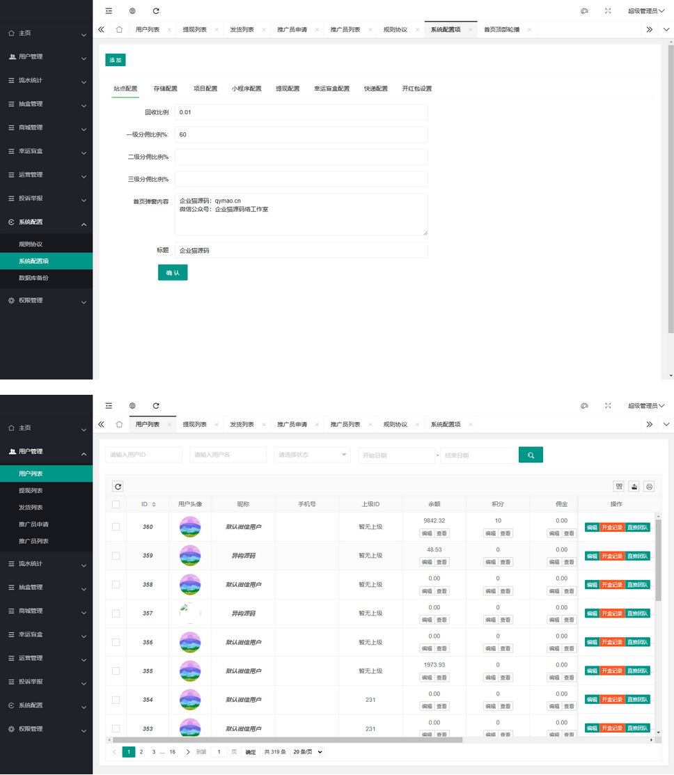Open the 请选择状态 status dropdown
The image size is (674, 775).
coord(313,455)
